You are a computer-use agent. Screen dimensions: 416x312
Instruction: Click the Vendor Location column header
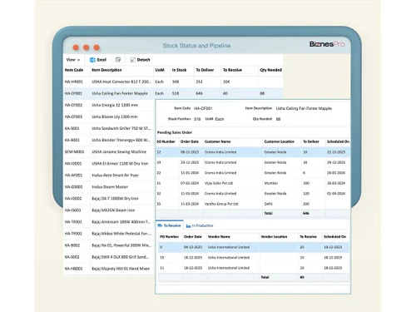pyautogui.click(x=274, y=237)
